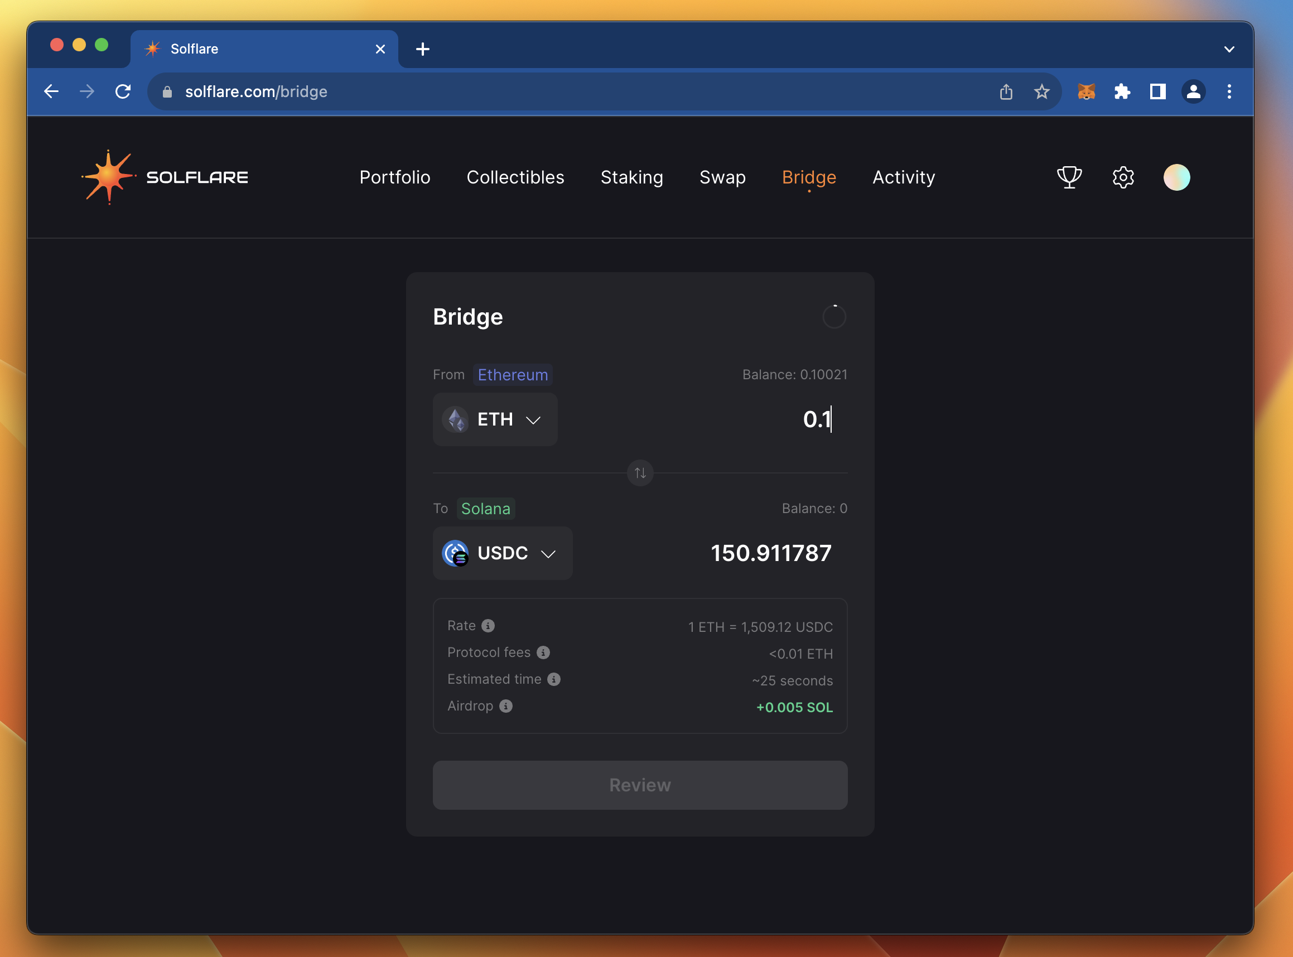This screenshot has height=957, width=1293.
Task: Click the ~25 seconds estimate
Action: coord(792,681)
